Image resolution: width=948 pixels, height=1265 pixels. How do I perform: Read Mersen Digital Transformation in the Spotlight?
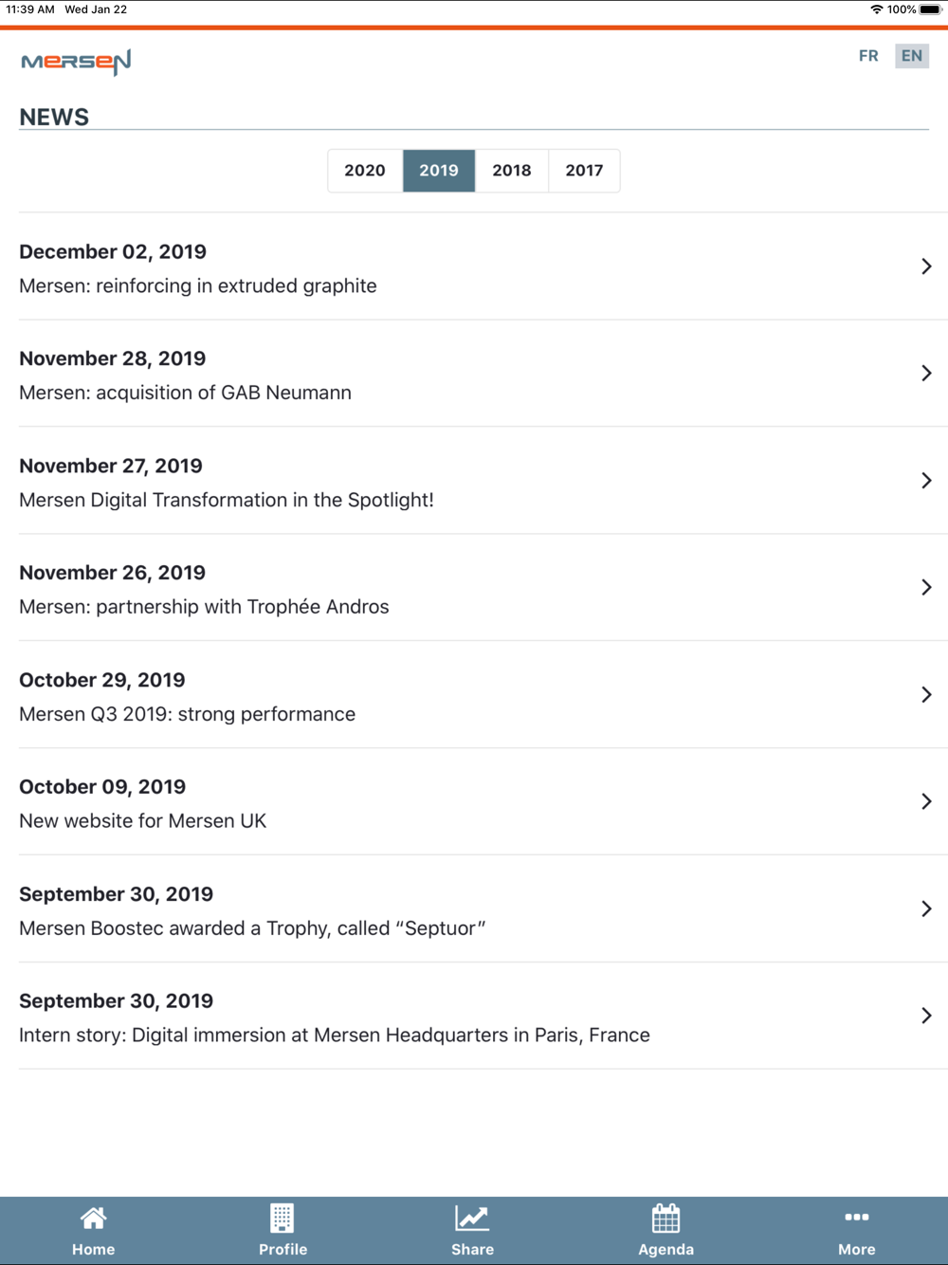(x=227, y=500)
